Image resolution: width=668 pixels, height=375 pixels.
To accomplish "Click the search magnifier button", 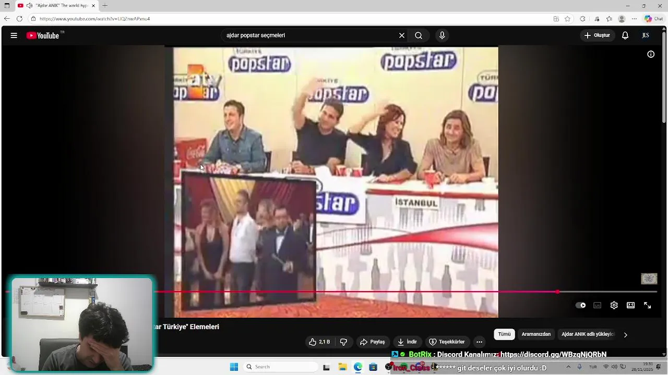I will click(x=419, y=35).
